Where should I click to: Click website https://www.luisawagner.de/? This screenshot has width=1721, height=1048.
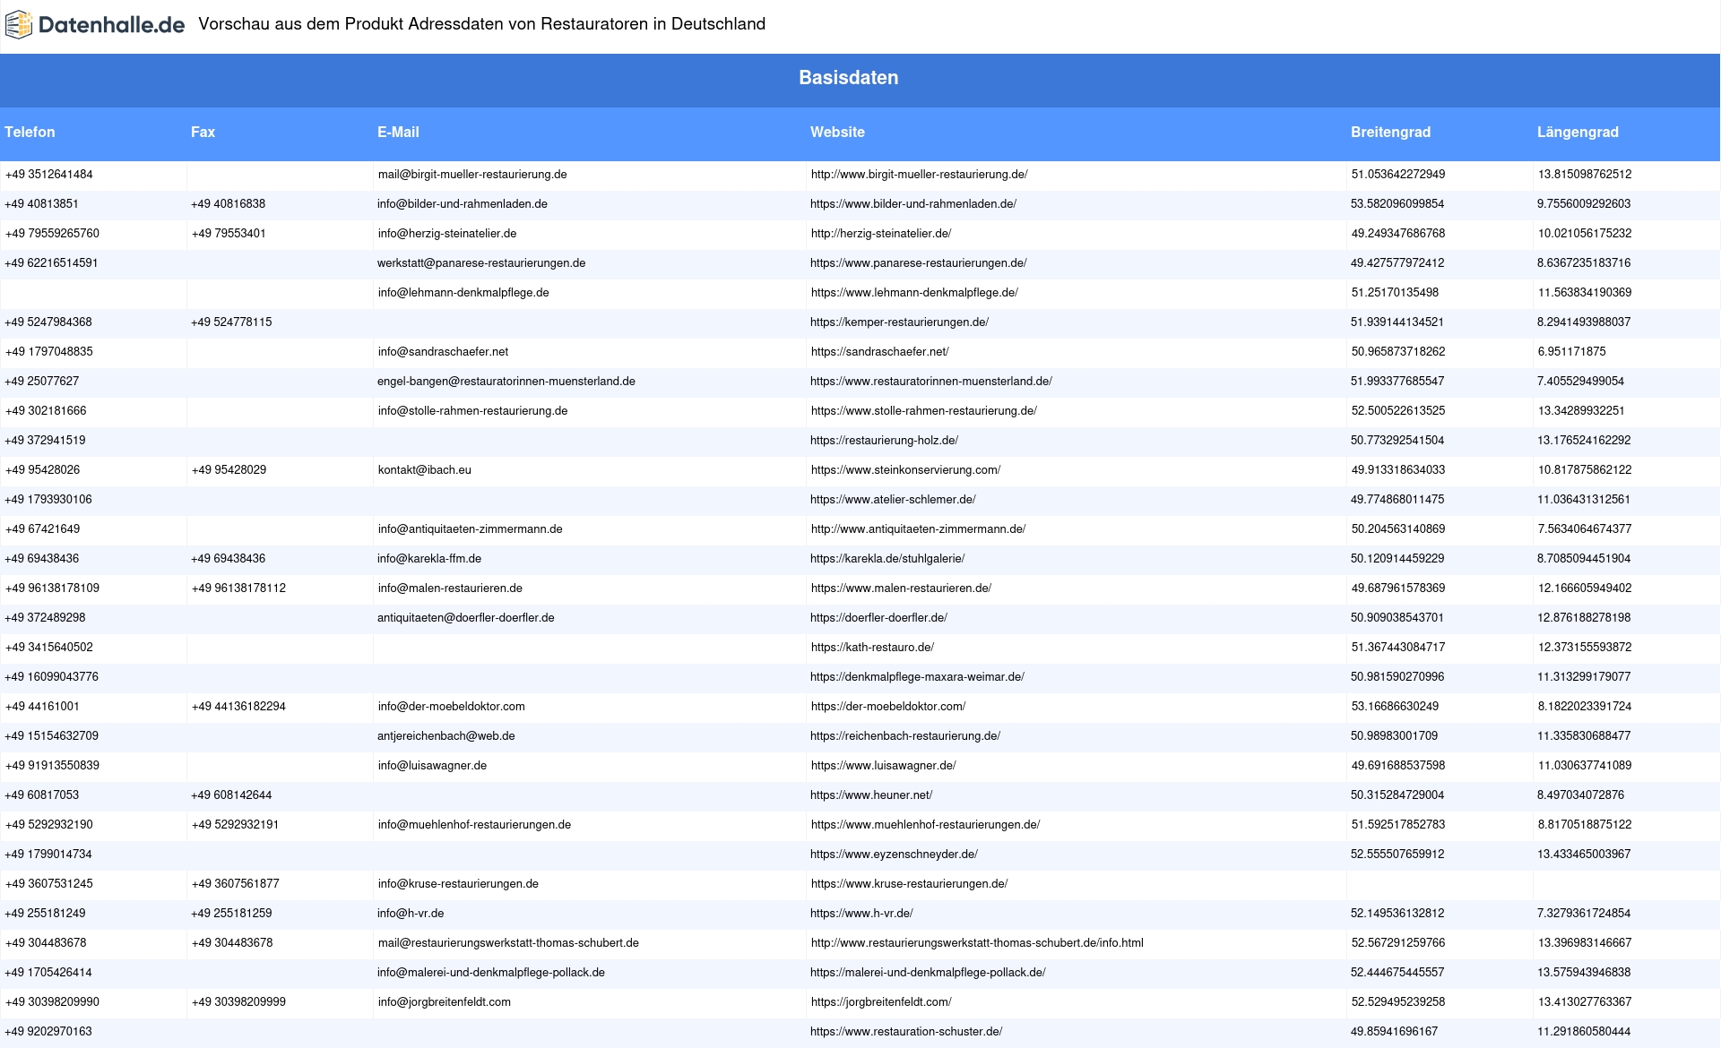[x=884, y=766]
